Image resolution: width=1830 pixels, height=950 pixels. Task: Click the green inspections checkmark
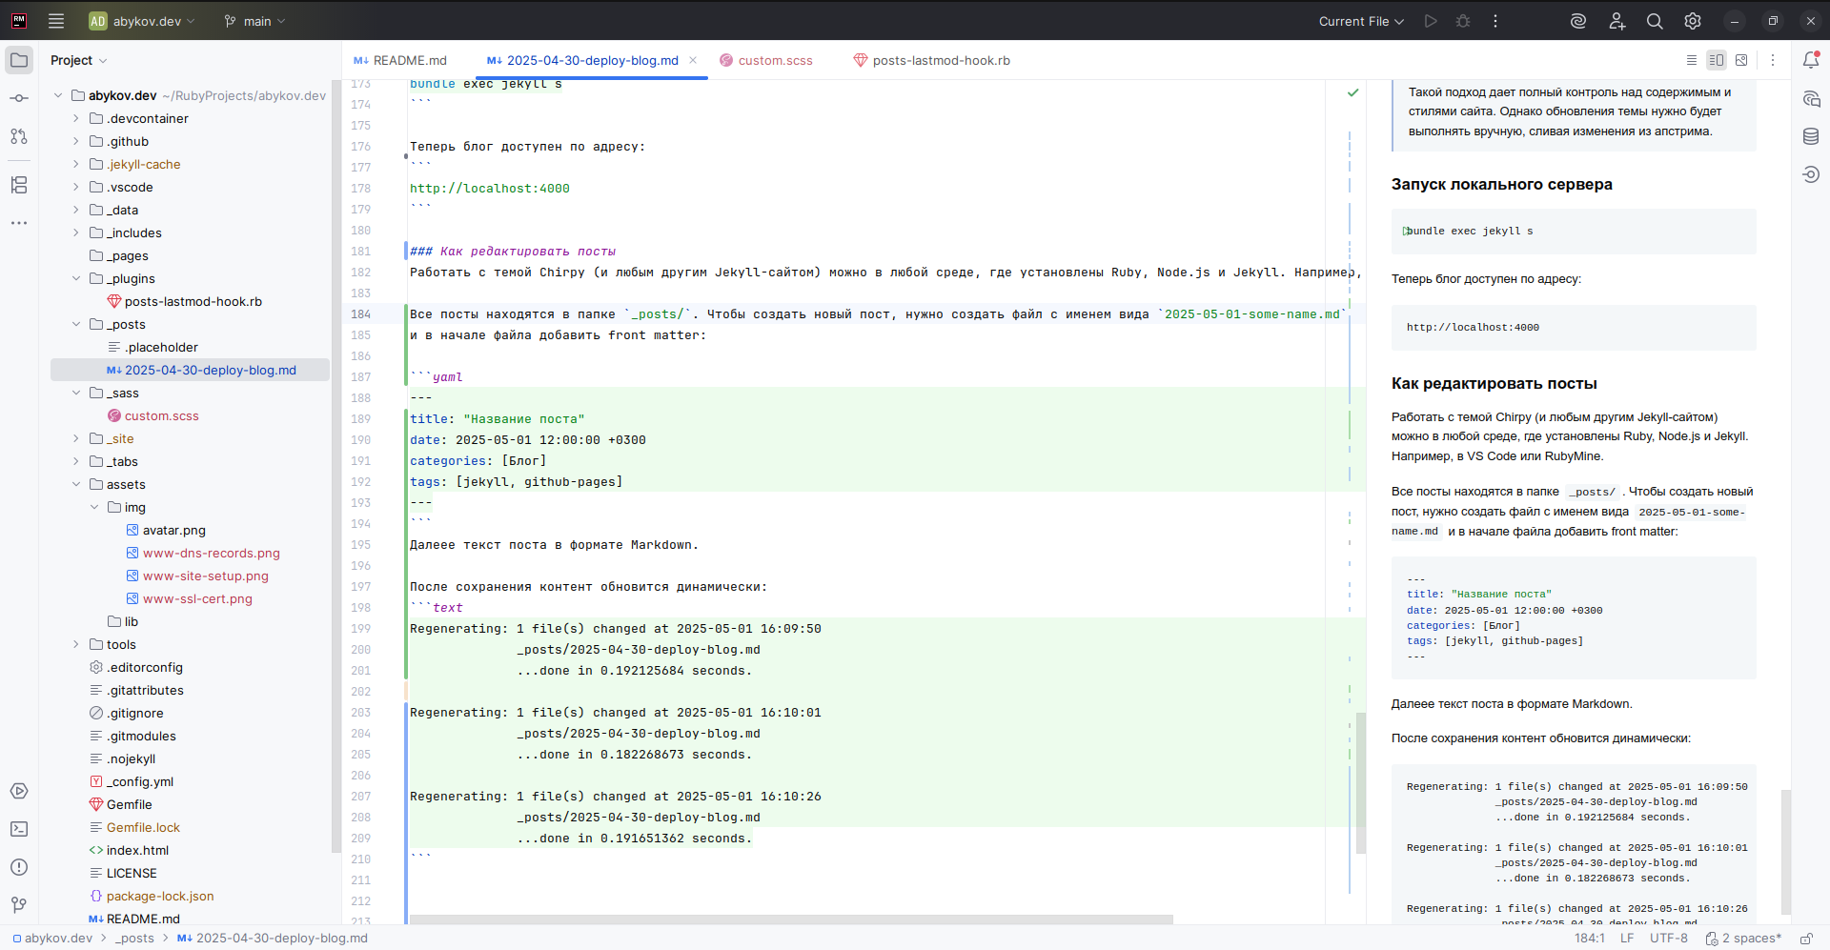tap(1352, 92)
